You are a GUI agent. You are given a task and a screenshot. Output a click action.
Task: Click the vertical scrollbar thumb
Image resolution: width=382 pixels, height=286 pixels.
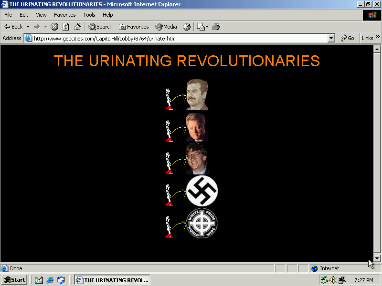(x=377, y=153)
